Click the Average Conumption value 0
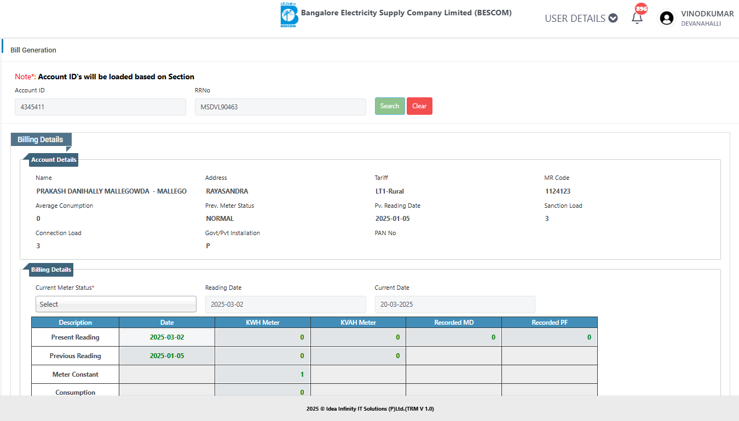739x421 pixels. (38, 219)
